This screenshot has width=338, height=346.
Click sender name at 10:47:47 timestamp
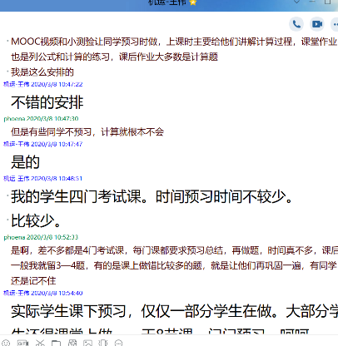[x=17, y=144]
